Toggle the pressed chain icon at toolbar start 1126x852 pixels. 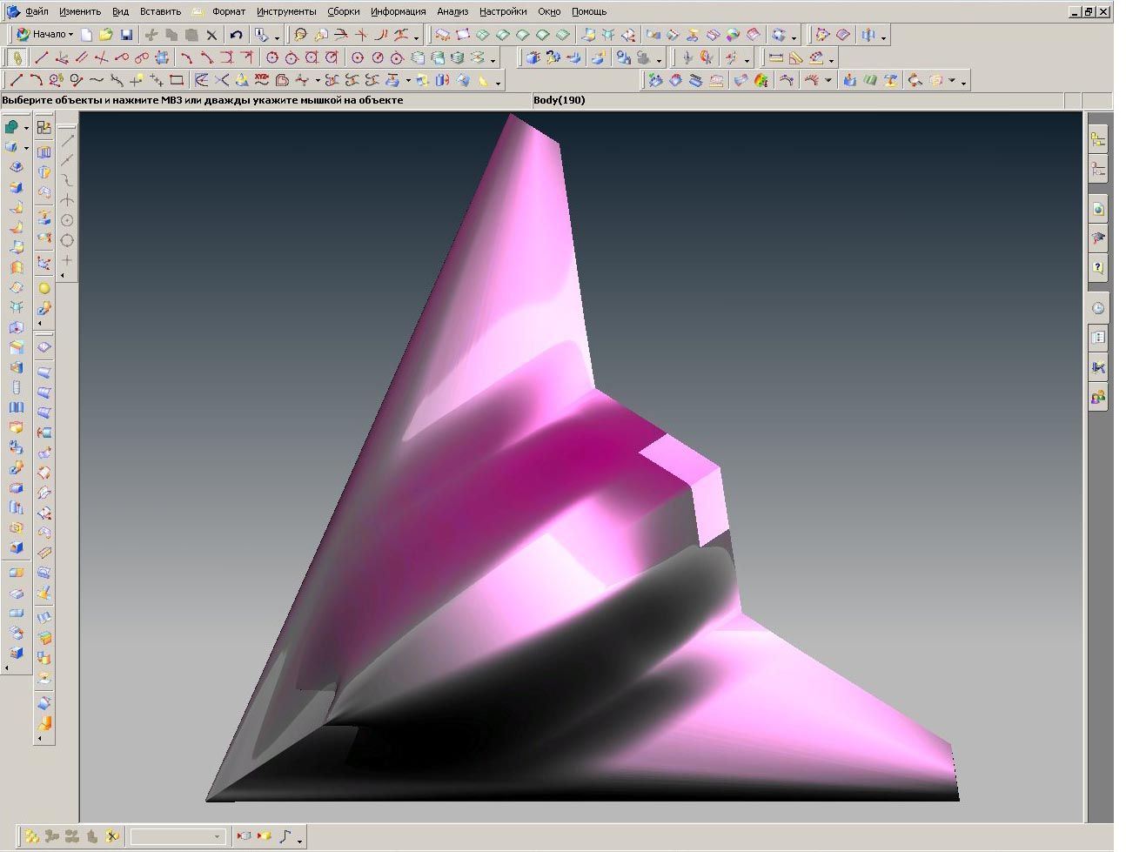pos(17,57)
